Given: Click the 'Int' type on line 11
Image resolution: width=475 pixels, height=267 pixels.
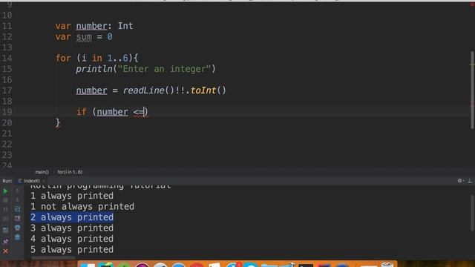Looking at the screenshot, I should 125,26.
